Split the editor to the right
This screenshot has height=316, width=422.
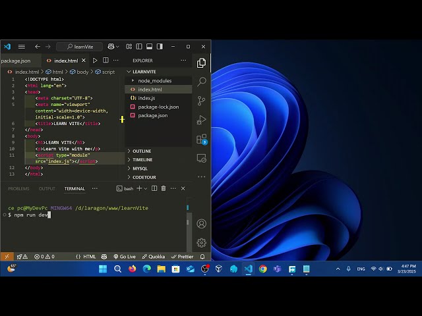click(x=105, y=61)
